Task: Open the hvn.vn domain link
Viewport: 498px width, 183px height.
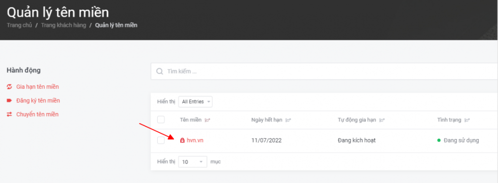Action: (x=195, y=140)
